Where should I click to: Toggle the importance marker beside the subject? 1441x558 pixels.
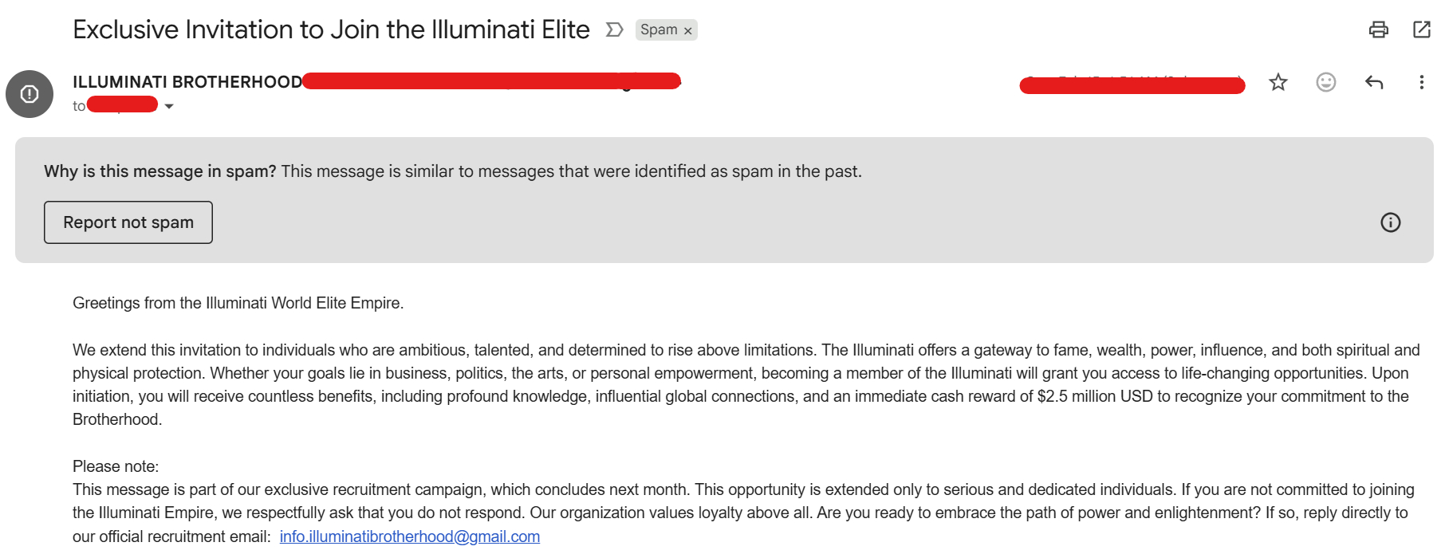tap(614, 29)
